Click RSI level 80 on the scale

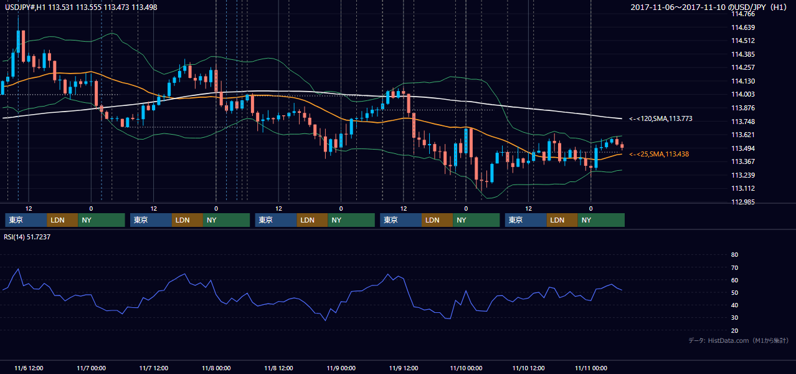point(734,255)
